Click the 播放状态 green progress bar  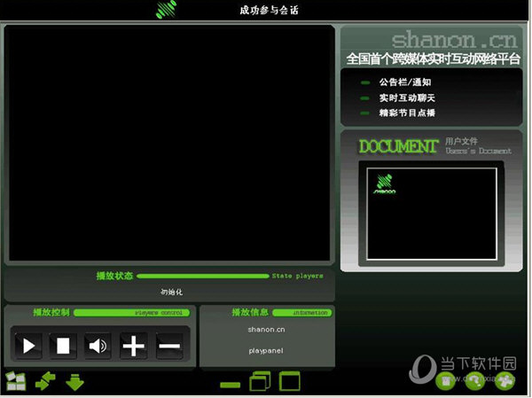[203, 276]
